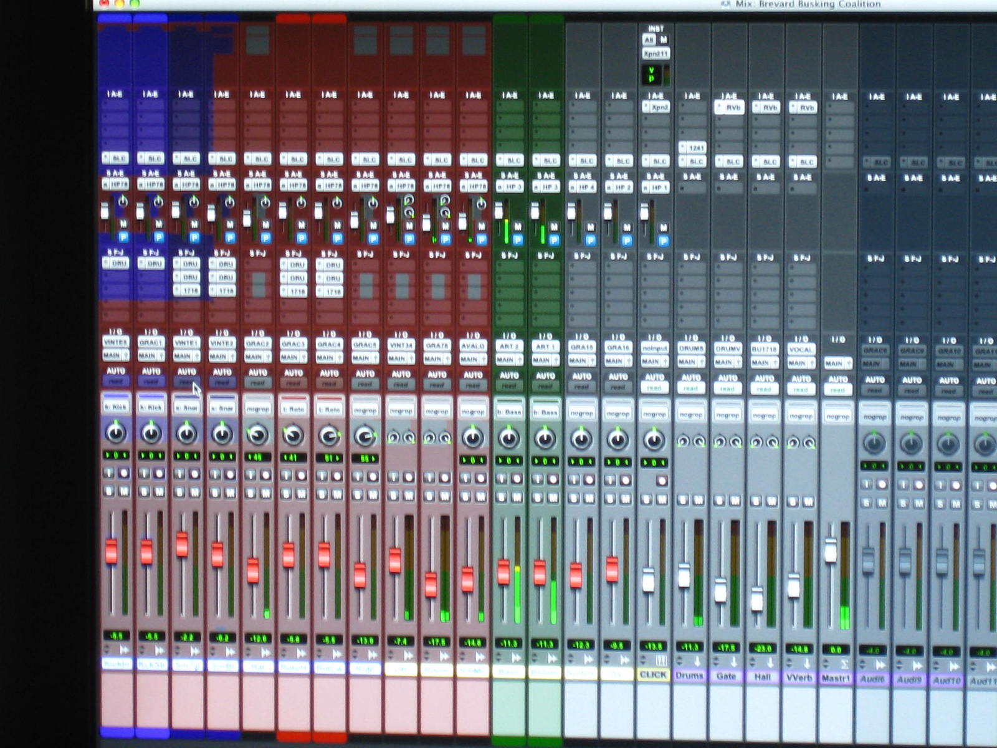Open the VOCAL input path selector

(801, 350)
